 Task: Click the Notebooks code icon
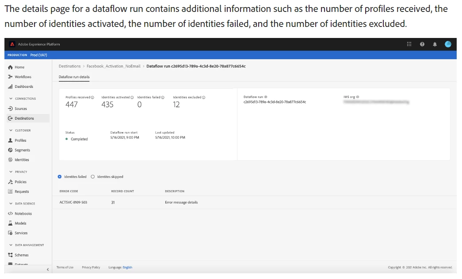tap(10, 214)
